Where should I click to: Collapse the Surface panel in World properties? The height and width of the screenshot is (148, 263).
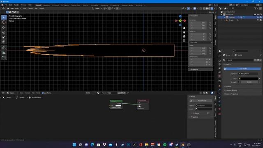[228, 65]
